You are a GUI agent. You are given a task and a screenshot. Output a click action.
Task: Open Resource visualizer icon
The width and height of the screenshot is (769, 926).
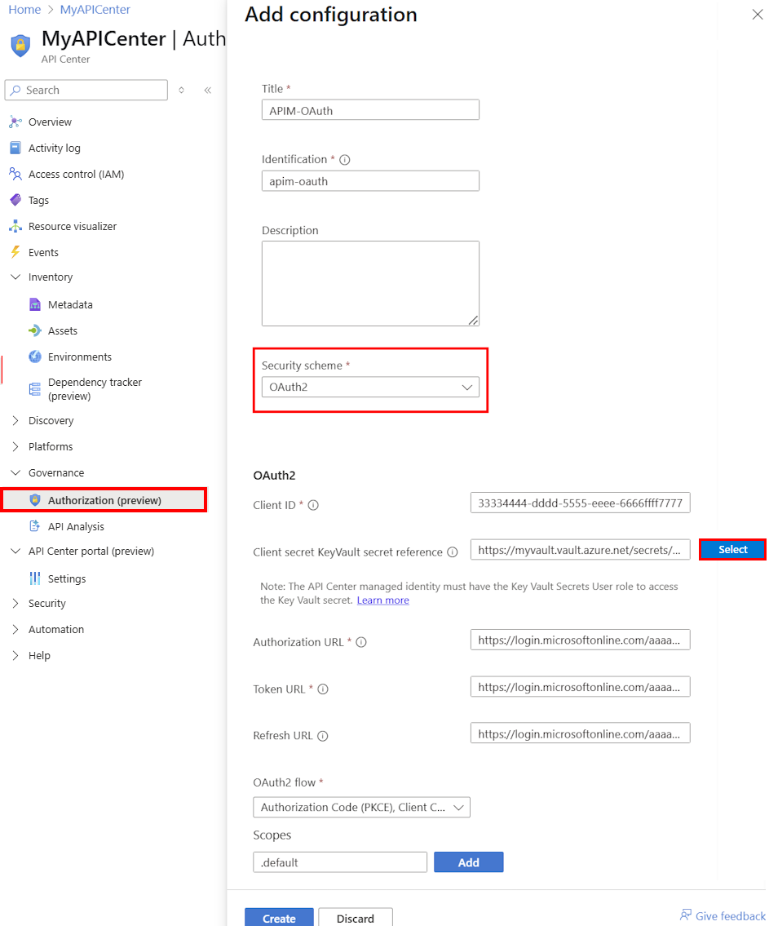tap(15, 226)
